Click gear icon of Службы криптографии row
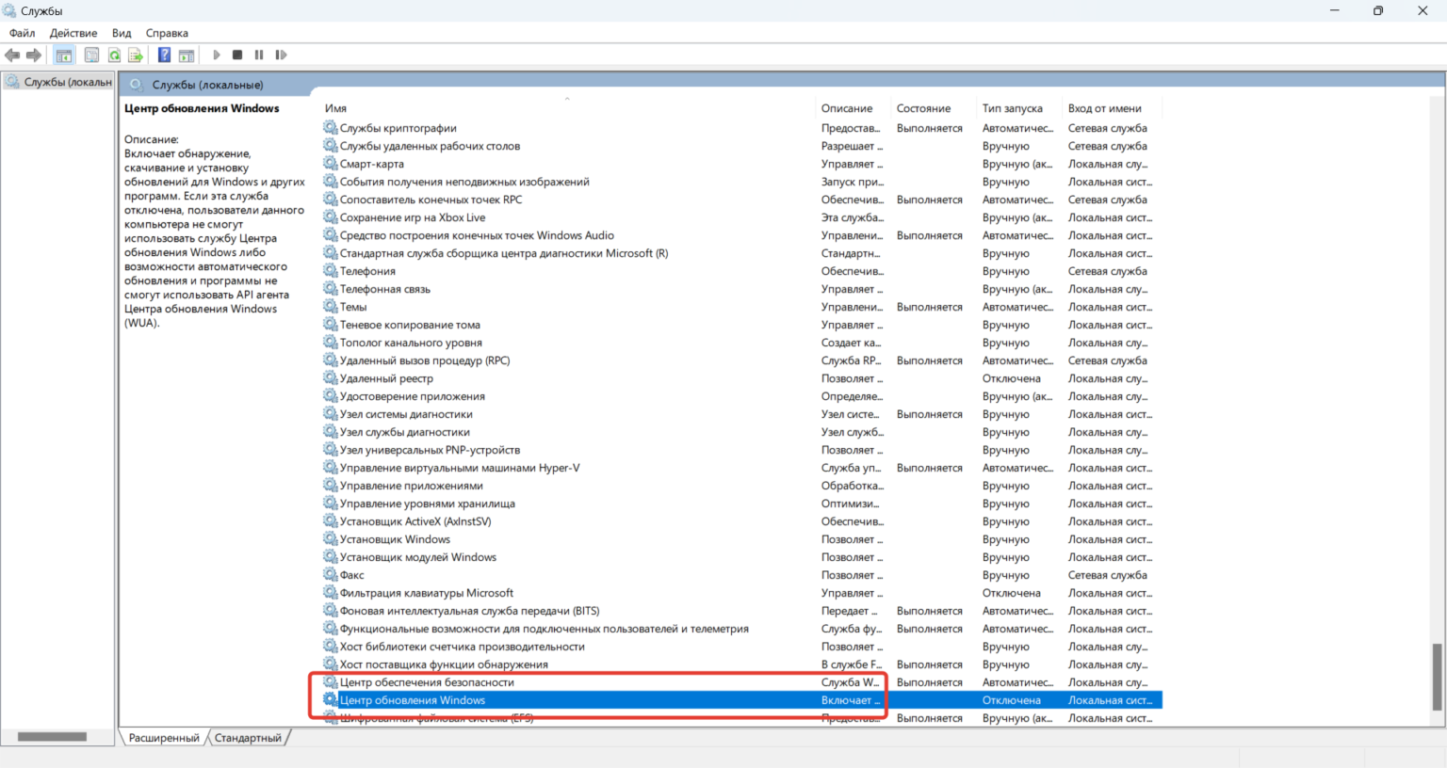Screen dimensions: 1447x768 pyautogui.click(x=331, y=128)
